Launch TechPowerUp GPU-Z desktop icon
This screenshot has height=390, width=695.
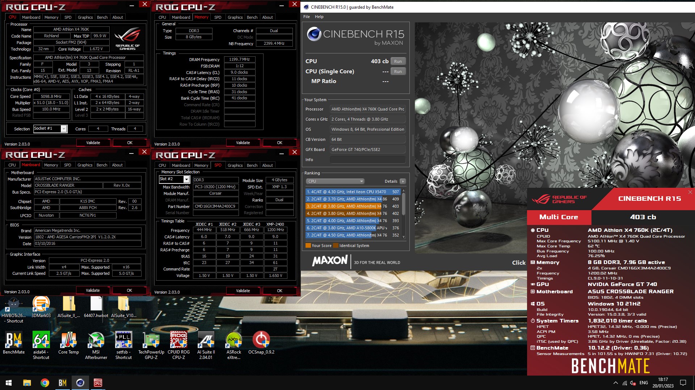151,345
